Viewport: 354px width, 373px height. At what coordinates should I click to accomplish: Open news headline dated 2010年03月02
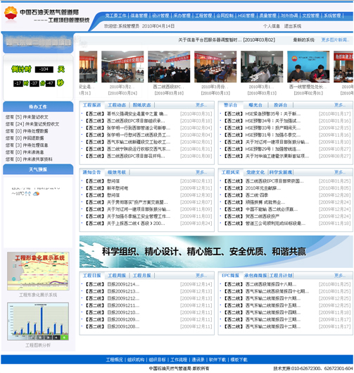(227, 39)
